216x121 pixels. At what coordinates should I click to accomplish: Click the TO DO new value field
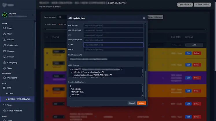[113, 45]
